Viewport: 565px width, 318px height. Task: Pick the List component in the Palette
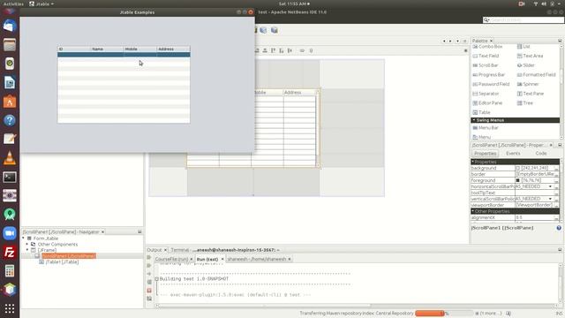pyautogui.click(x=524, y=47)
